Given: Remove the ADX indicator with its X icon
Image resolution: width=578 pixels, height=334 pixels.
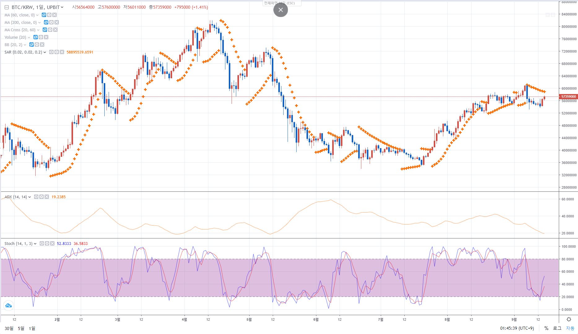Looking at the screenshot, I should pos(47,197).
